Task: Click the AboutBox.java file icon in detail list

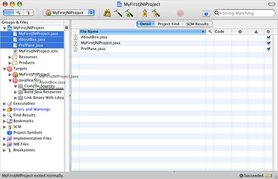Action: [76, 38]
